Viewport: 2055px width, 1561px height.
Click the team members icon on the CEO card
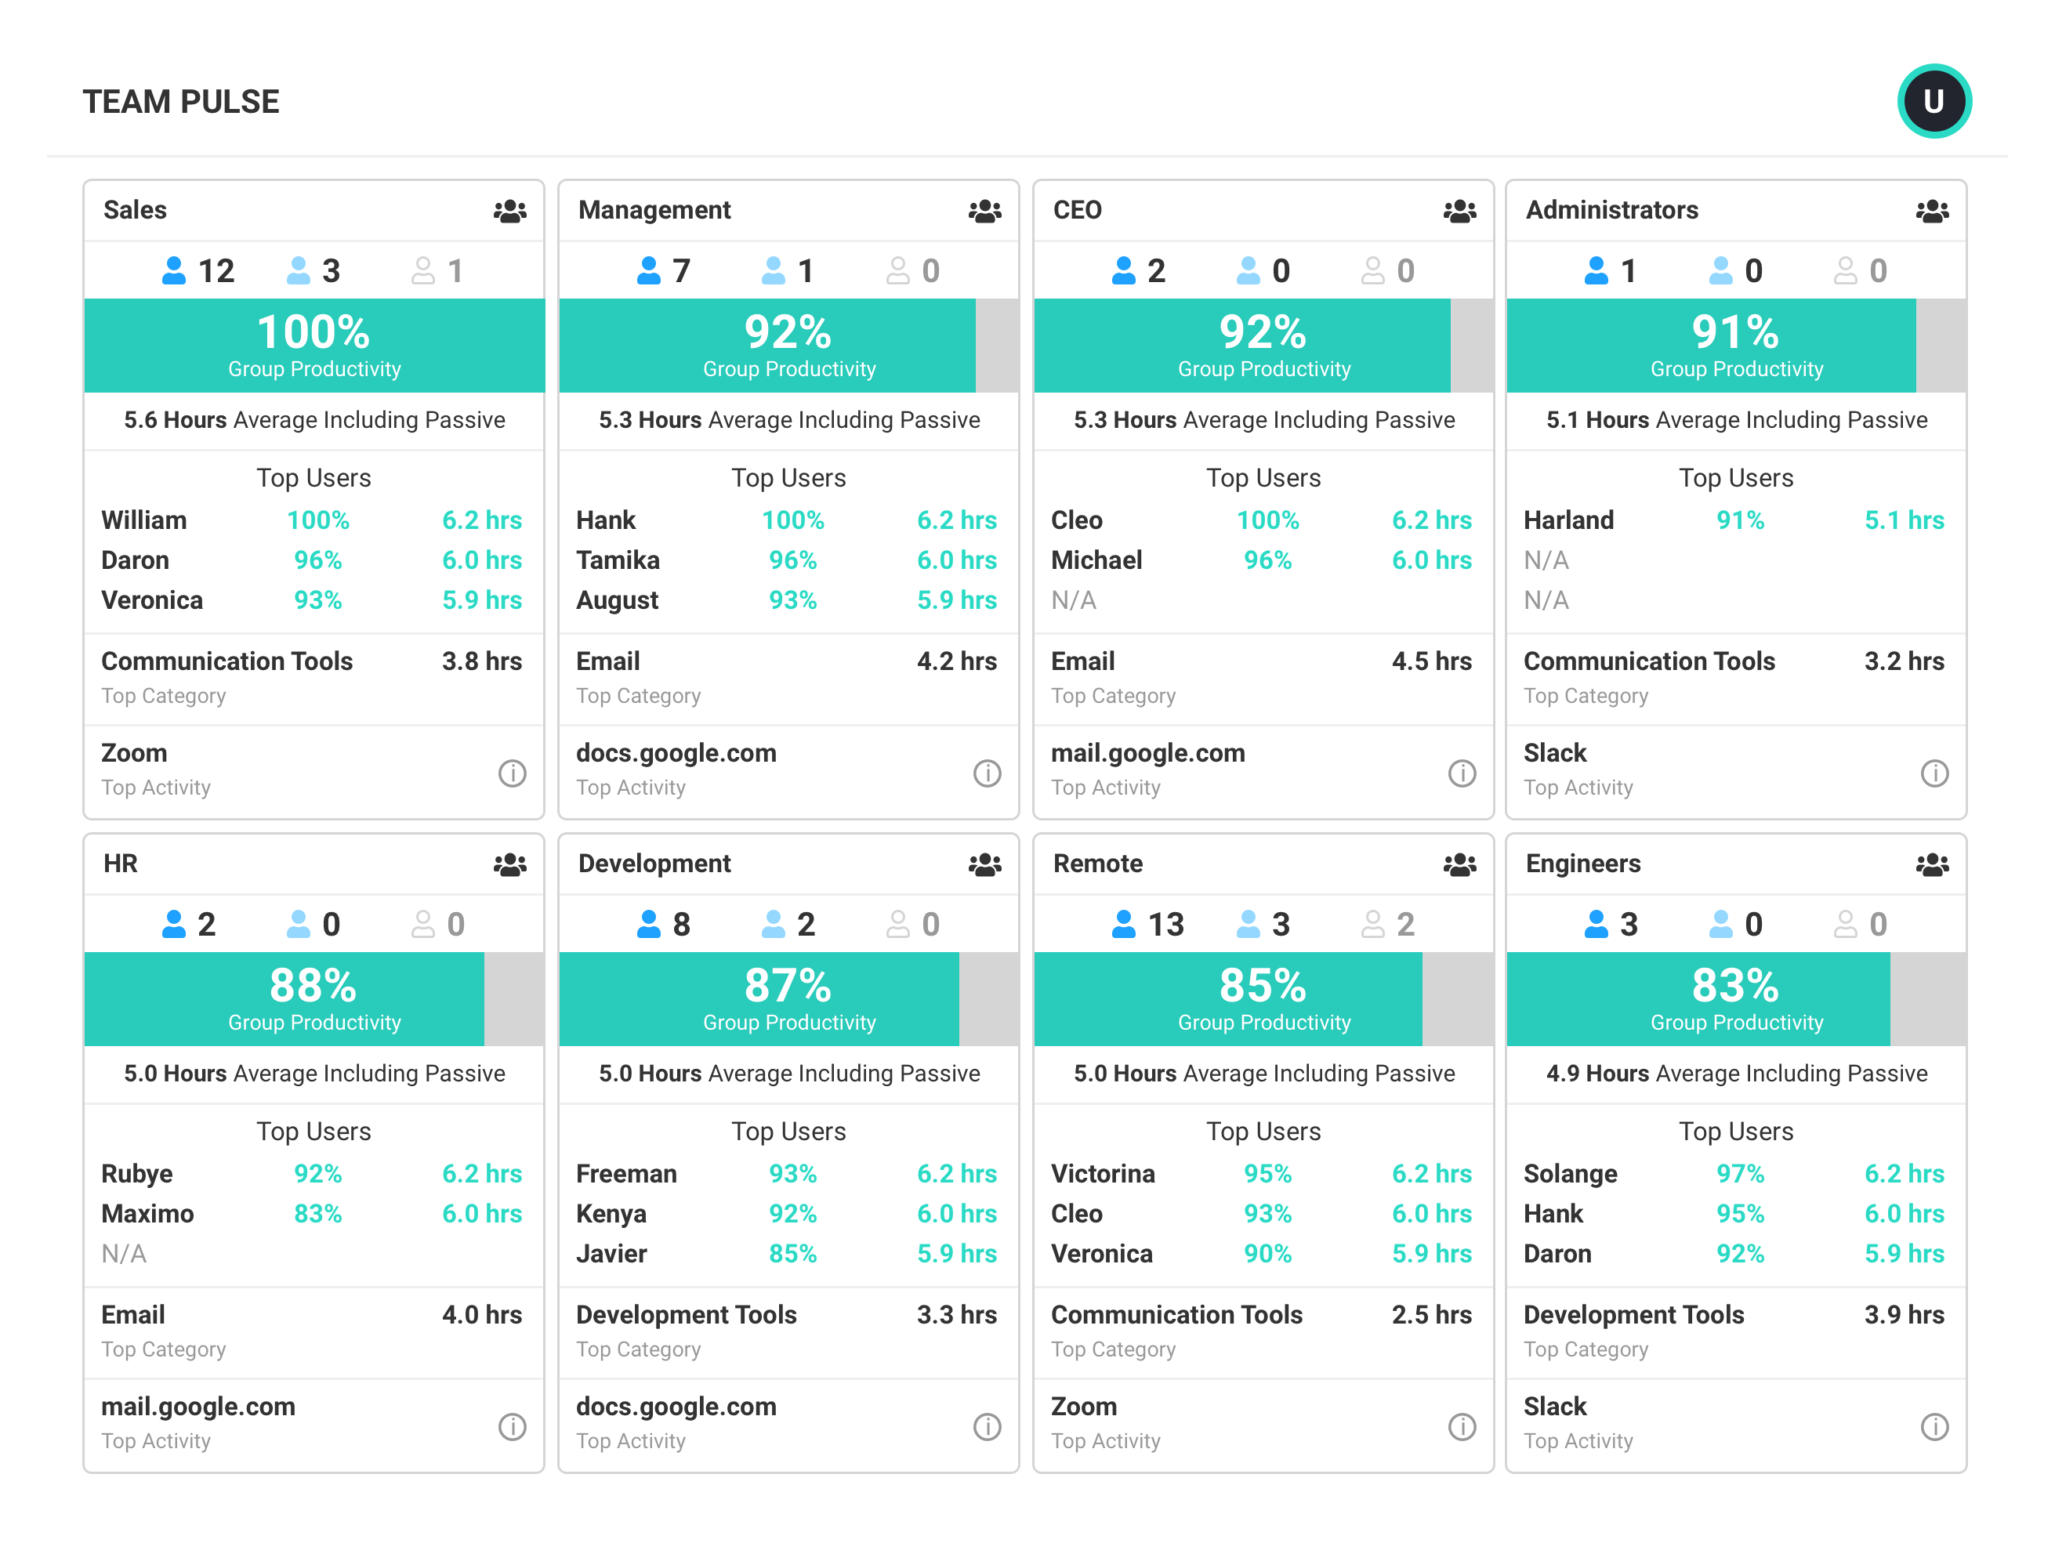point(1460,211)
